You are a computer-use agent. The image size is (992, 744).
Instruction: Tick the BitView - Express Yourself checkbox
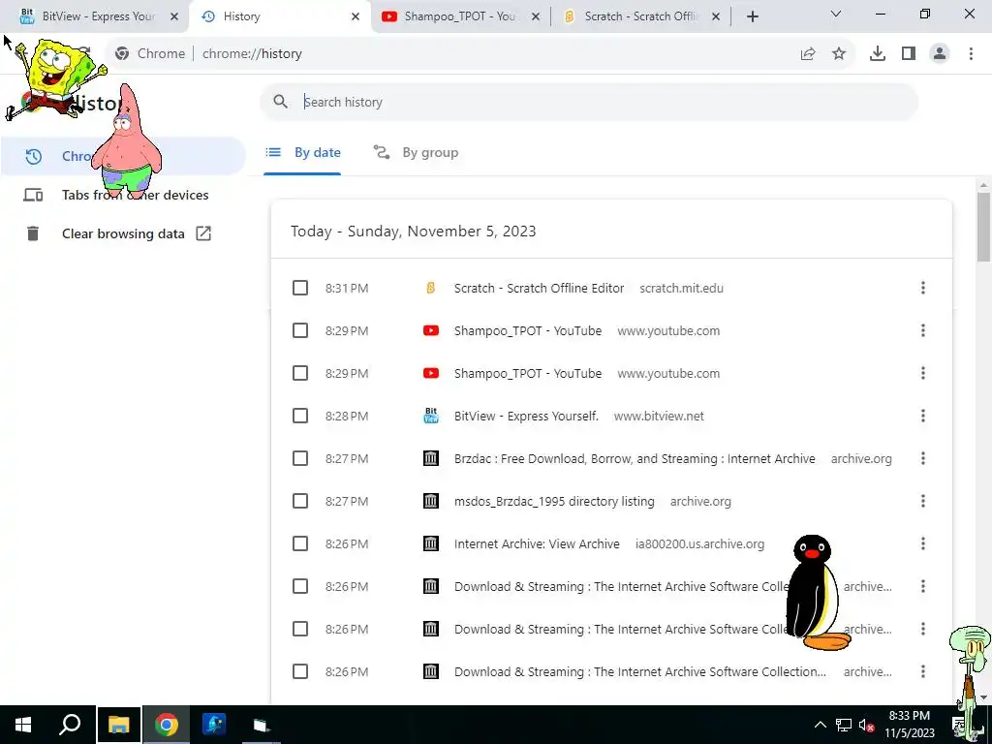click(x=300, y=416)
